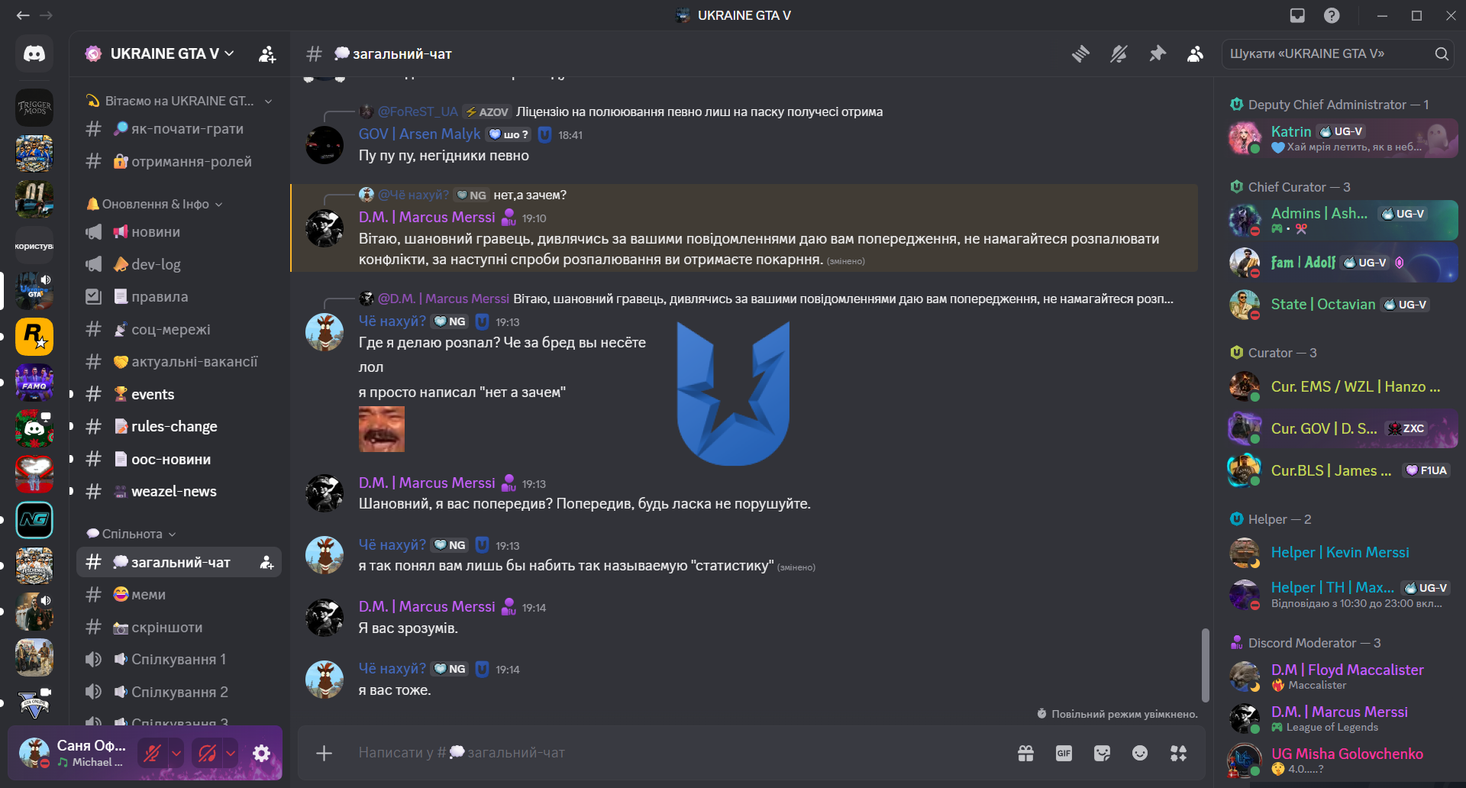Invite people icon beside server name
This screenshot has width=1466, height=788.
click(x=267, y=54)
